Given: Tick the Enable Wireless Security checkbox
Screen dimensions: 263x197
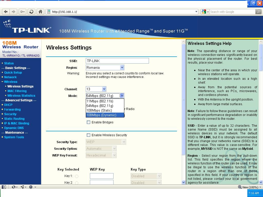Looking at the screenshot, I should click(x=88, y=135).
